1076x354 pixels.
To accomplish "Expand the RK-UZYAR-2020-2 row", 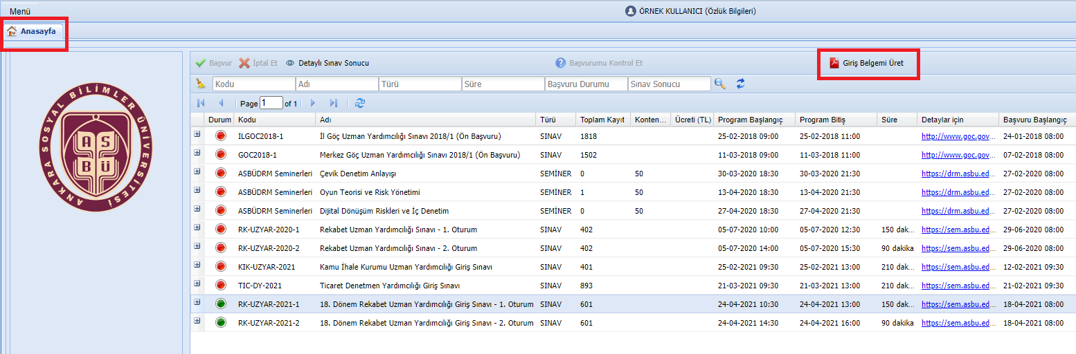I will (x=197, y=246).
